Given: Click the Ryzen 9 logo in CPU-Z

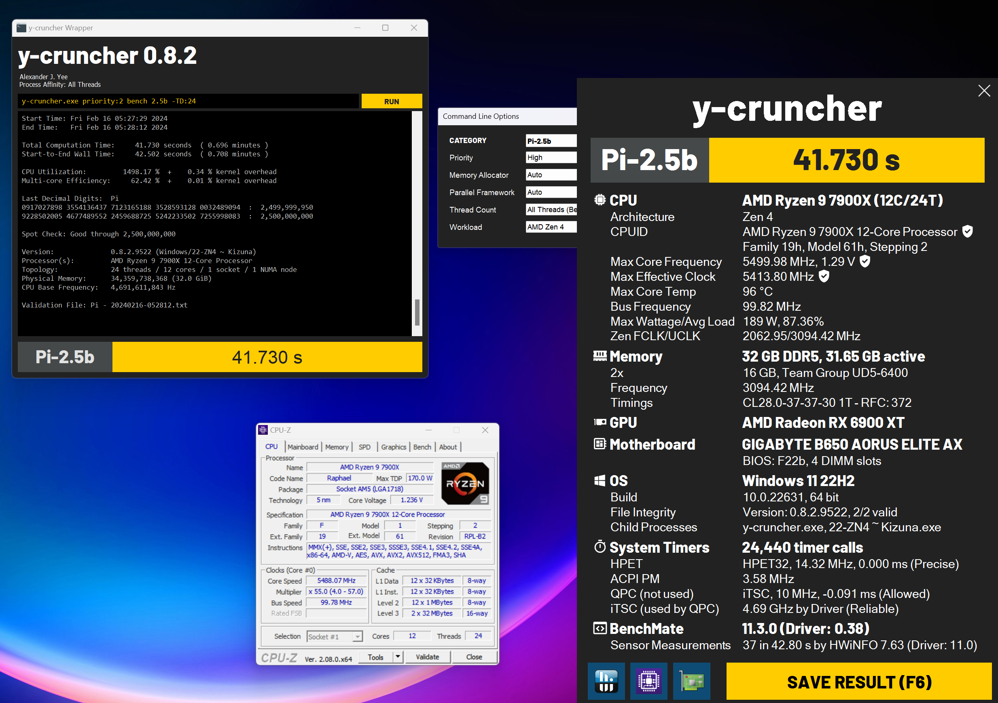Looking at the screenshot, I should coord(465,483).
